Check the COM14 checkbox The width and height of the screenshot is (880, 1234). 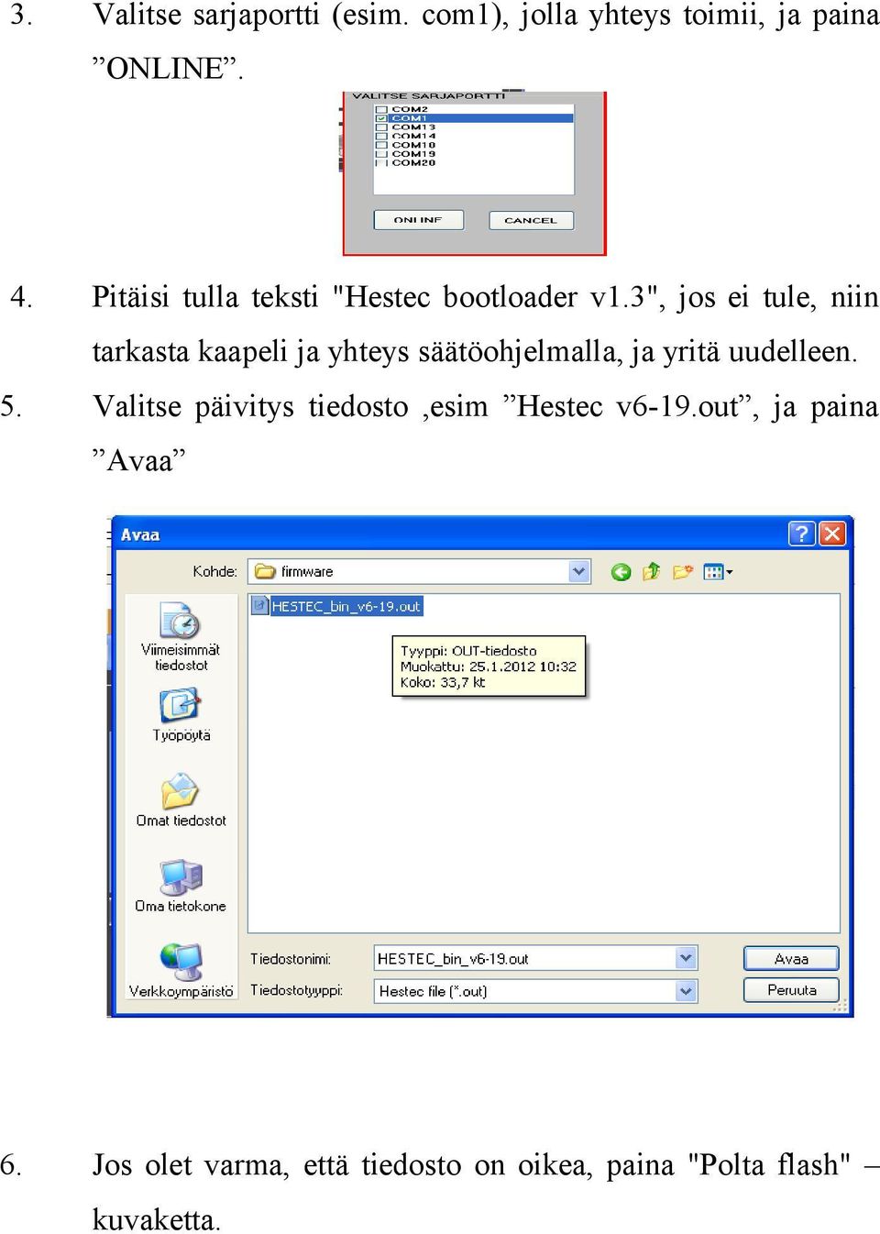tap(380, 136)
